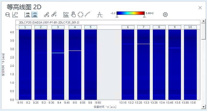This screenshot has width=207, height=111.
Task: Toggle the highlighted outlined-peaks view icon
Action: click(x=34, y=15)
